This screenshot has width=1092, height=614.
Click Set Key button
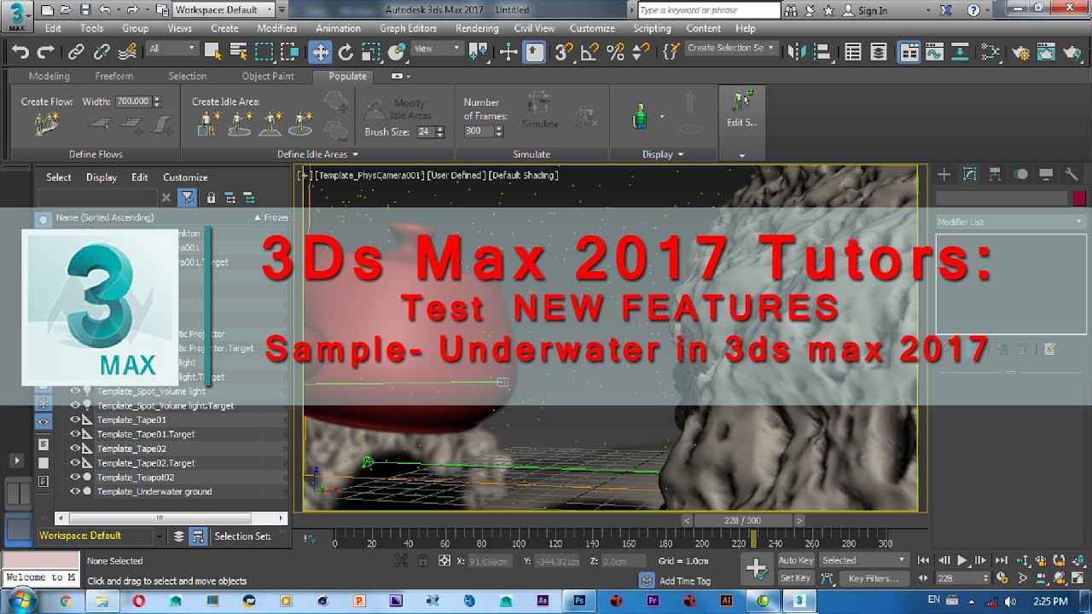[x=795, y=578]
